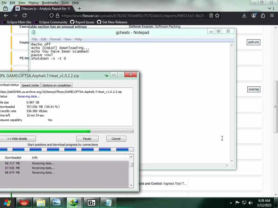Viewport: 278px width, 208px height.
Task: Open File Explorer from taskbar
Action: (x=41, y=203)
